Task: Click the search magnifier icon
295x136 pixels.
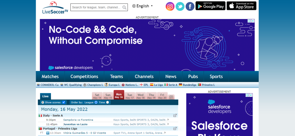Action: click(124, 7)
